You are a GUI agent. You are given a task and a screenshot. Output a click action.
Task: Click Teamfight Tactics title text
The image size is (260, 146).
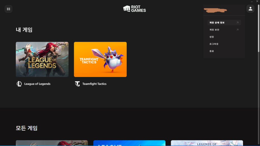point(94,84)
